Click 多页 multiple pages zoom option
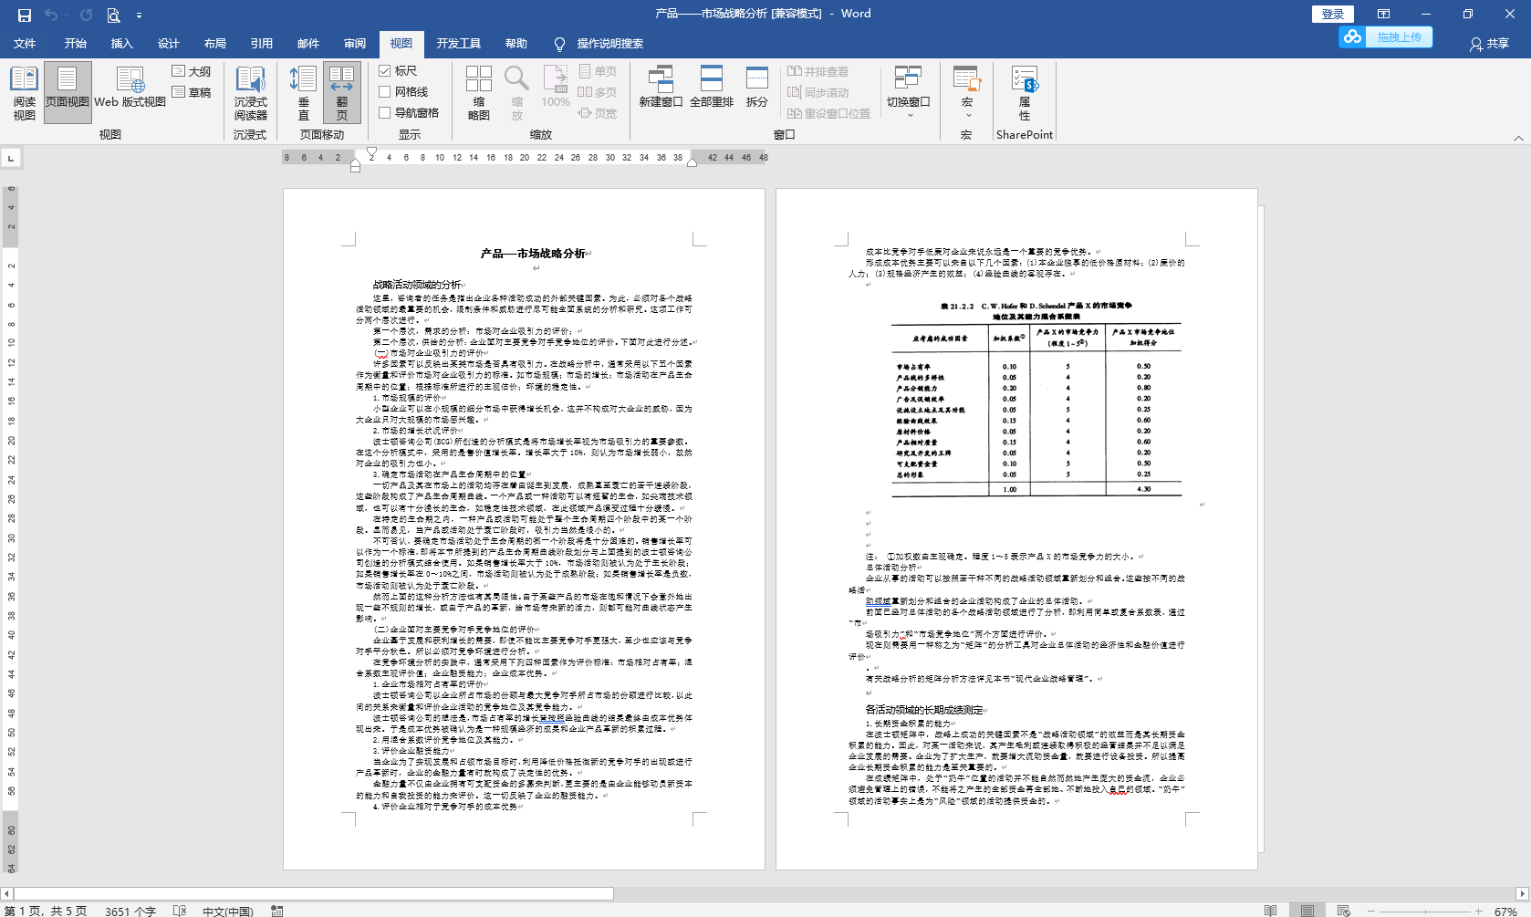The width and height of the screenshot is (1531, 917). [598, 92]
